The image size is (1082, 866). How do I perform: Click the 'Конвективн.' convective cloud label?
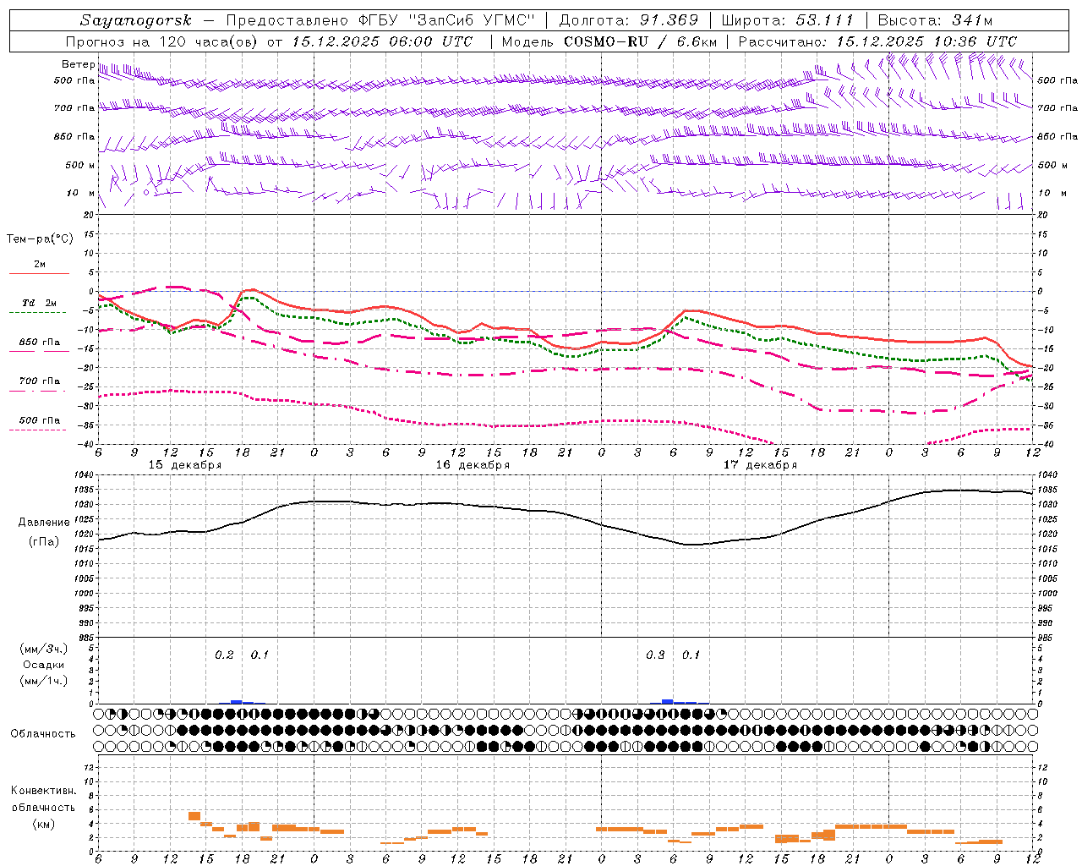pos(44,790)
